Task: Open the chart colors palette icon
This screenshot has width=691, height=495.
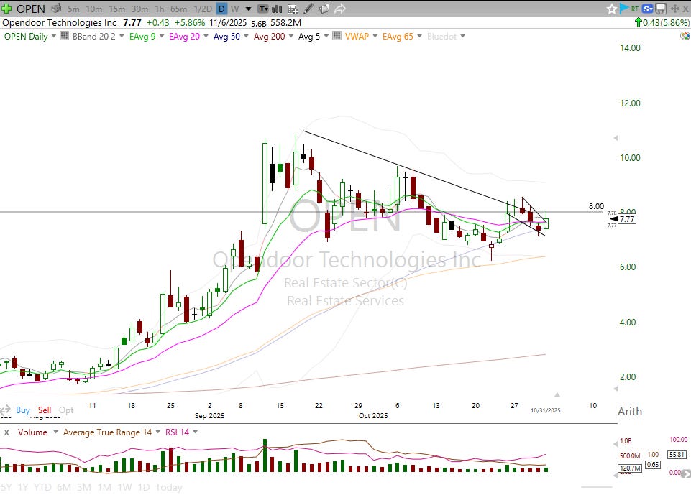Action: [685, 36]
